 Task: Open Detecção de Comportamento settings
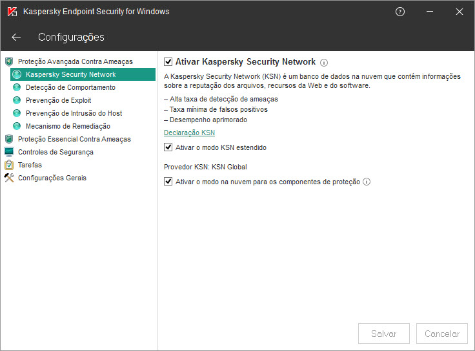70,87
